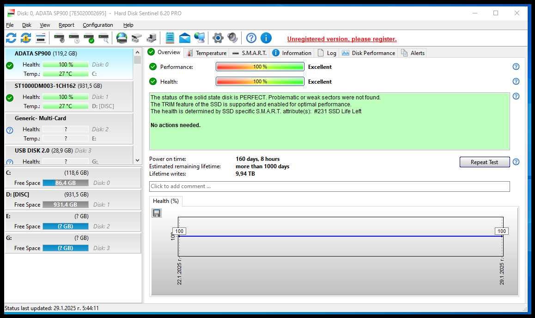535x318 pixels.
Task: Select the ADATA SP900 disk entry
Action: coord(69,63)
